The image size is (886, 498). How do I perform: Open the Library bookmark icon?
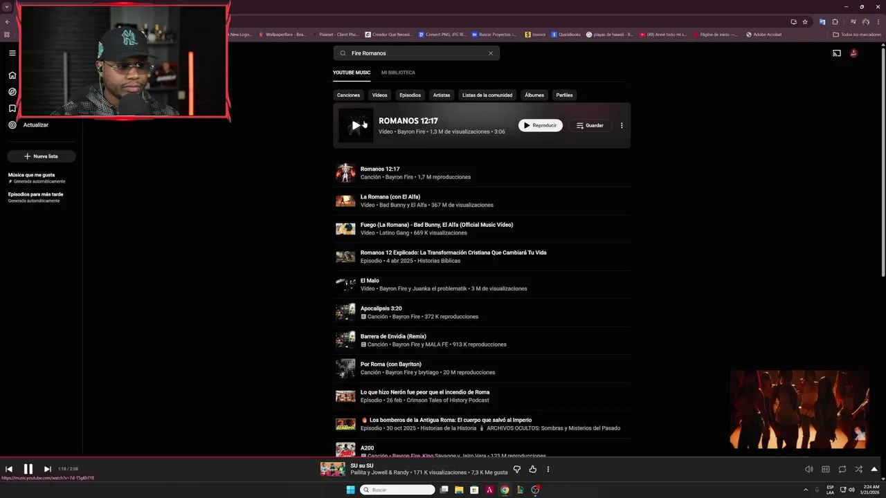pyautogui.click(x=12, y=109)
